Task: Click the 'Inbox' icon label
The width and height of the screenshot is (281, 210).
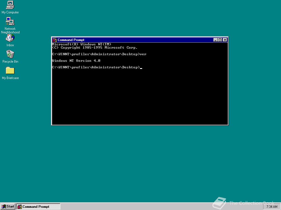Action: [x=10, y=45]
